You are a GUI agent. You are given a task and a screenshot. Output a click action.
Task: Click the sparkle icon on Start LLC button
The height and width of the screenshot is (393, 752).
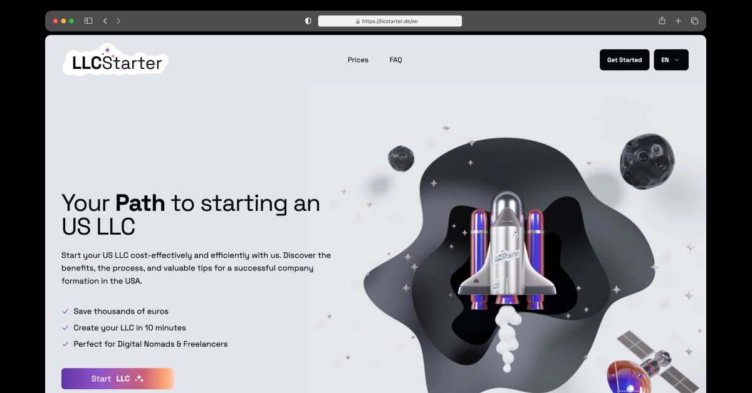pos(140,379)
